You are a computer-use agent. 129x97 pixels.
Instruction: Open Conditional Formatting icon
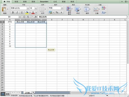click(x=69, y=9)
